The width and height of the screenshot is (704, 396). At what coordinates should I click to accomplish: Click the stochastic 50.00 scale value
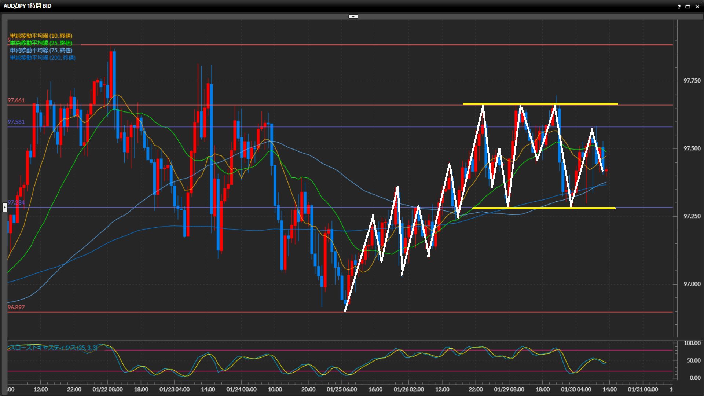click(693, 360)
